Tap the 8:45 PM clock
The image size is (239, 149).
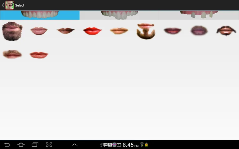[x=130, y=145]
